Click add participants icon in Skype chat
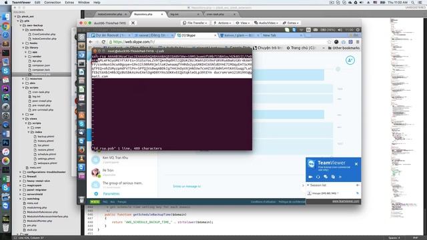Viewport: 427px width, 240px height. click(x=350, y=60)
